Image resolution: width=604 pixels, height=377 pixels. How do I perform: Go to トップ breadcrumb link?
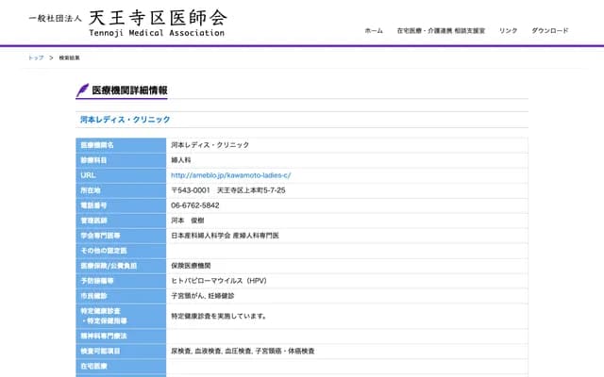36,57
